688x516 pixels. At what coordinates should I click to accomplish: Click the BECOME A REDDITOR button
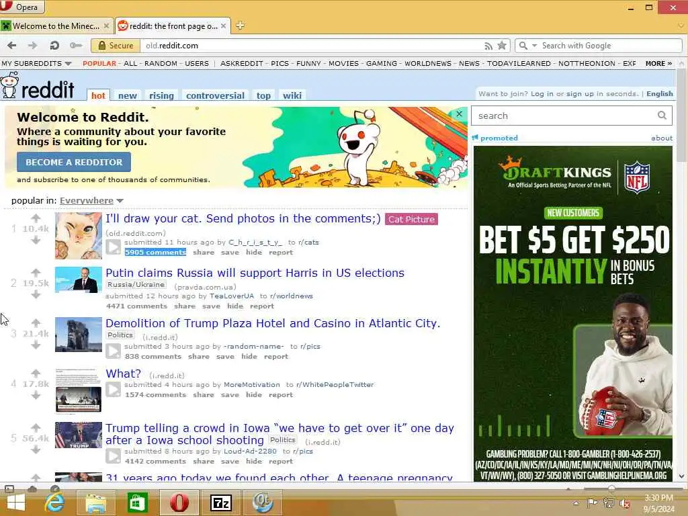pyautogui.click(x=74, y=162)
